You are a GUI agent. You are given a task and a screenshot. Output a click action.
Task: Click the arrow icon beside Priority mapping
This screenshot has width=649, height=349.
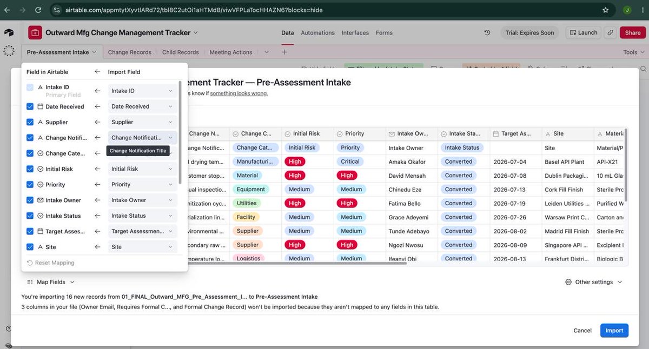(x=97, y=184)
